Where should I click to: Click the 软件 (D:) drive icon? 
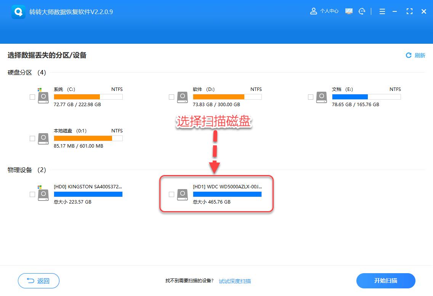point(182,97)
